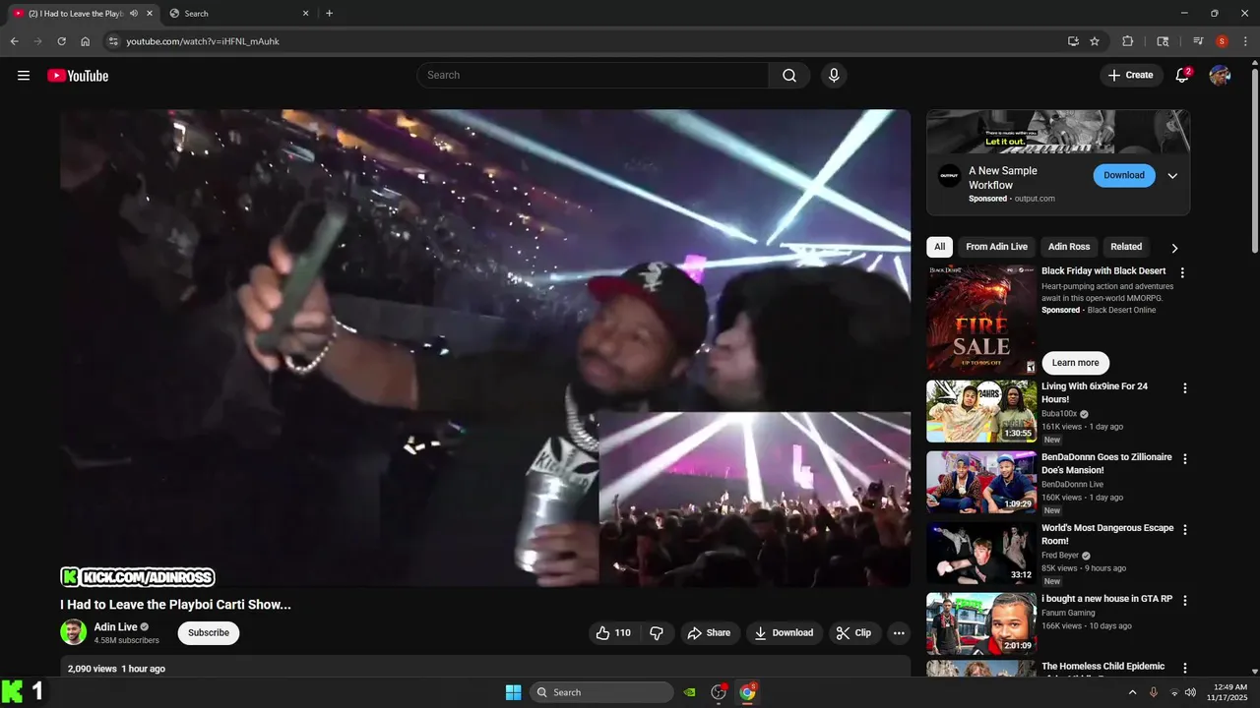Open options for BenDaDonnn Zillionaire video
The height and width of the screenshot is (708, 1260).
(x=1185, y=459)
